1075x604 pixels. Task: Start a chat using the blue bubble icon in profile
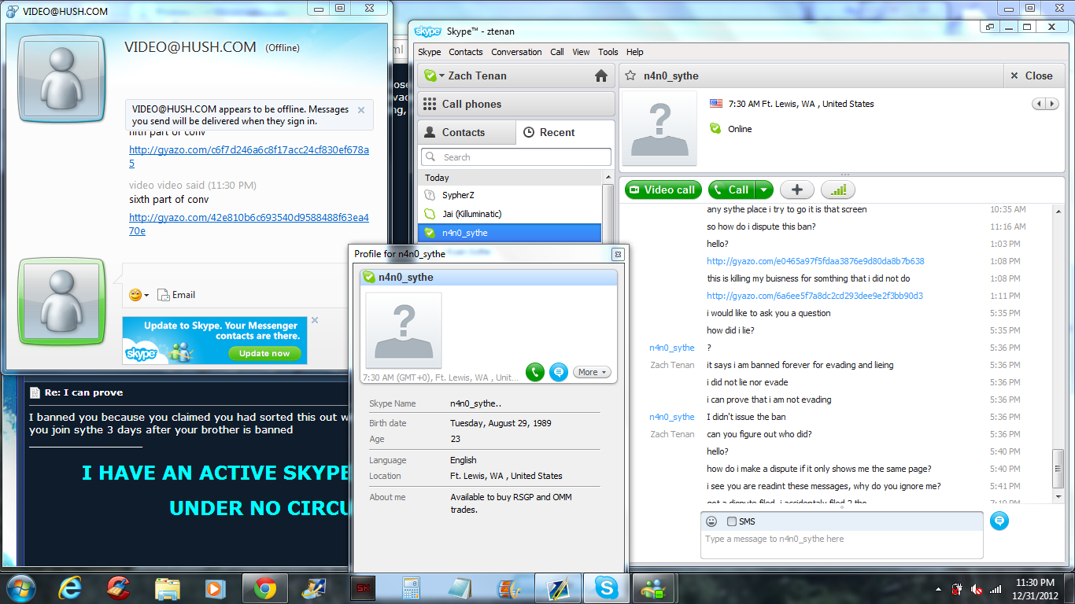point(559,372)
